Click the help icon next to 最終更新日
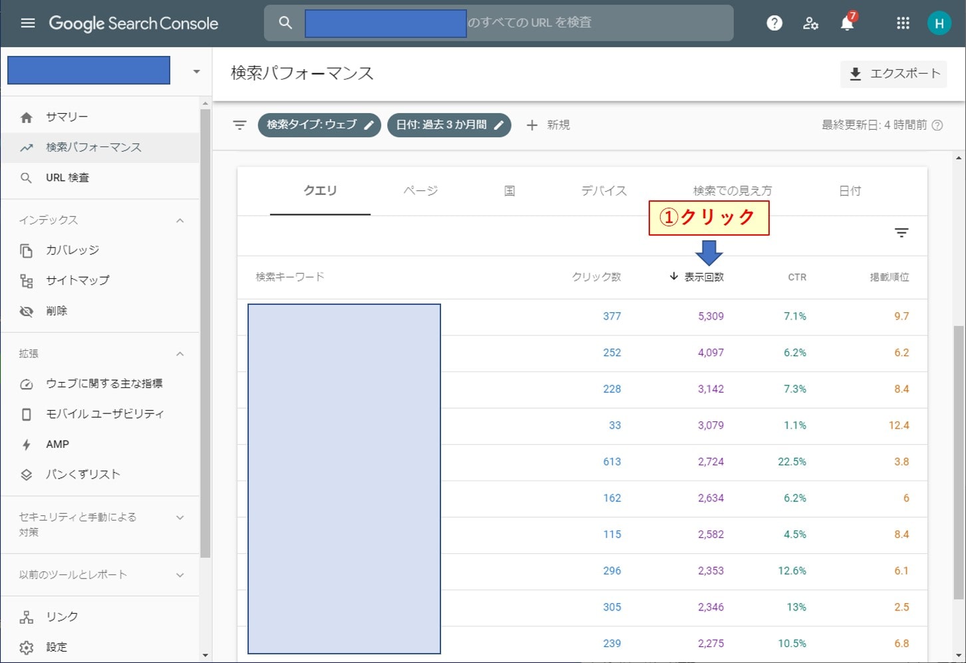This screenshot has width=966, height=663. click(937, 125)
